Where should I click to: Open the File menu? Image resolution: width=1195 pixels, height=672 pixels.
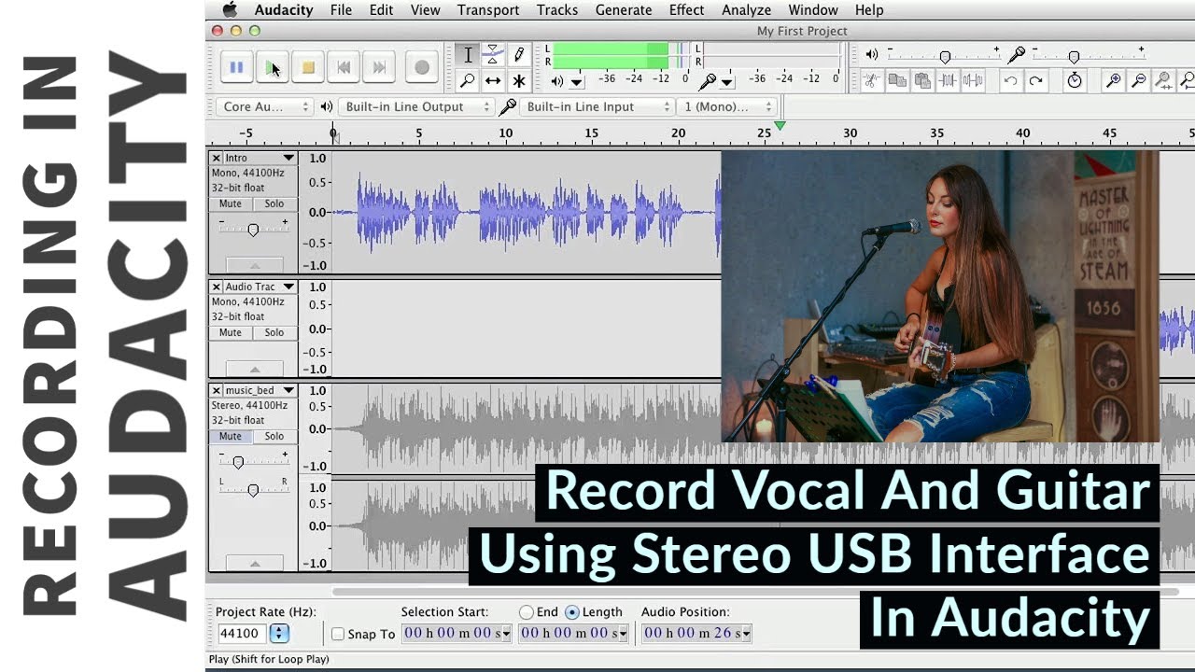[x=341, y=10]
